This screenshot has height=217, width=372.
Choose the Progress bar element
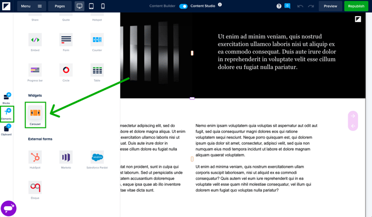pyautogui.click(x=35, y=70)
